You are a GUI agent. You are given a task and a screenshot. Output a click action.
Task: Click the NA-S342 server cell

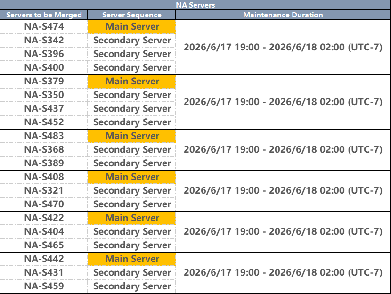pyautogui.click(x=44, y=41)
